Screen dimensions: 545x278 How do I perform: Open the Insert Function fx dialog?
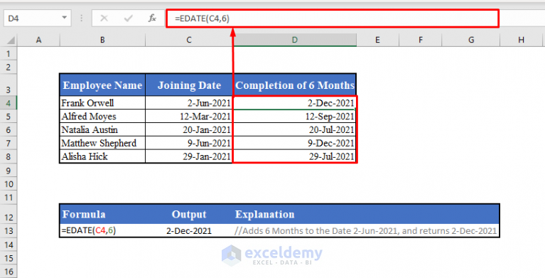[x=152, y=18]
